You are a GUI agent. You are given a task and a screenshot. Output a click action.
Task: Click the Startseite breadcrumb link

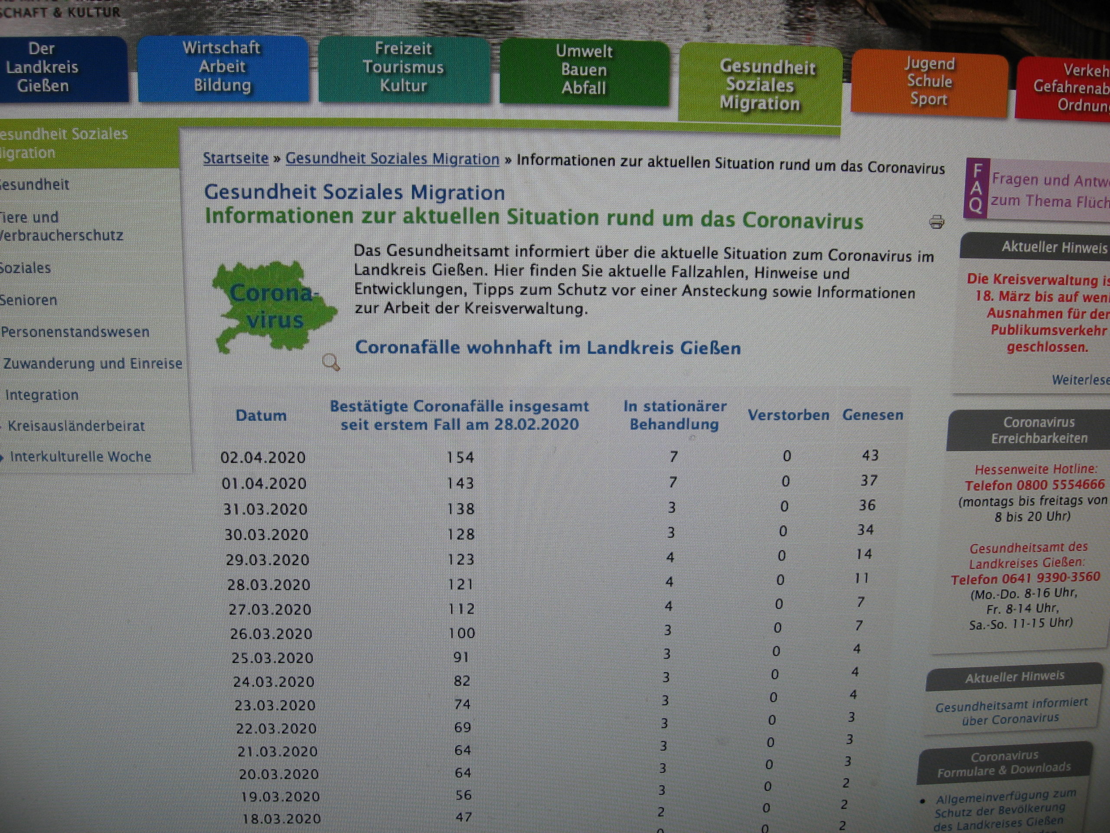235,158
